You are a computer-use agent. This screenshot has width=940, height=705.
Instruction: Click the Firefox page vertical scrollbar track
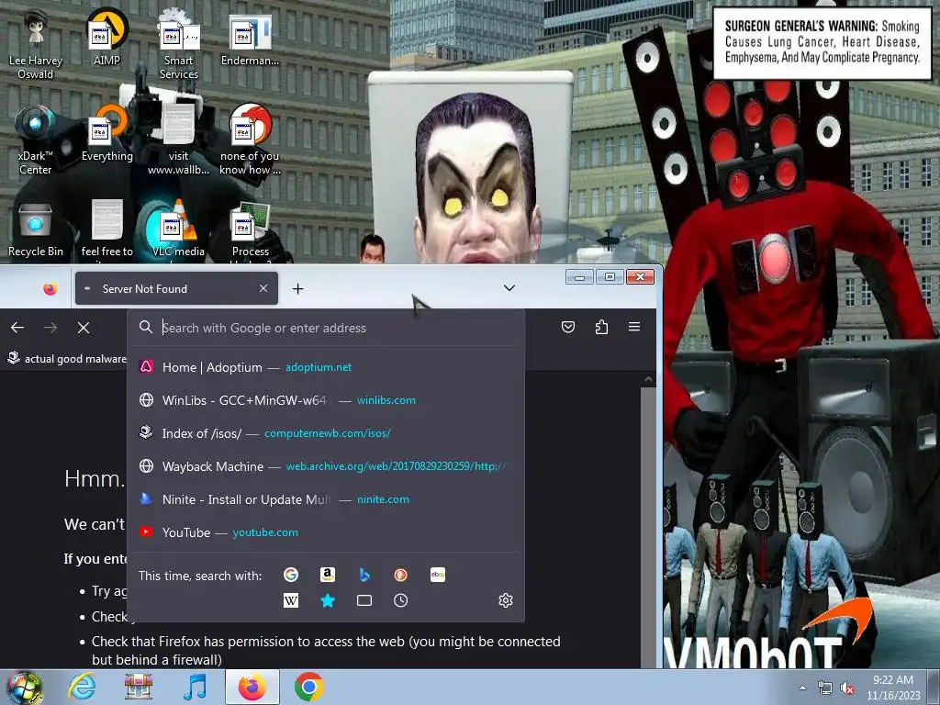[x=648, y=528]
